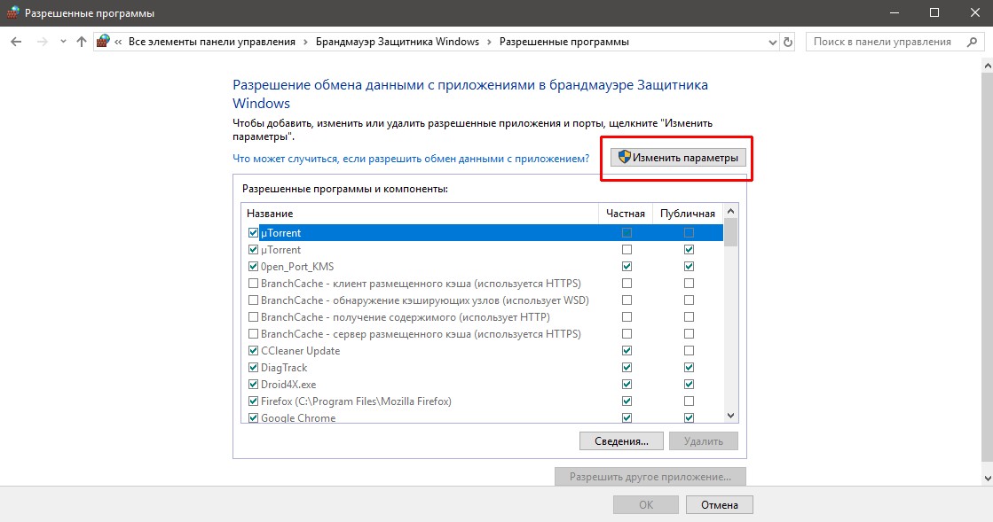
Task: Toggle the enabled checkbox for 0pen_Port_KMS
Action: pos(253,267)
